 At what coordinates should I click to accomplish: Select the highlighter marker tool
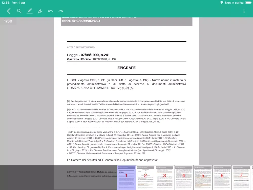click(x=40, y=11)
